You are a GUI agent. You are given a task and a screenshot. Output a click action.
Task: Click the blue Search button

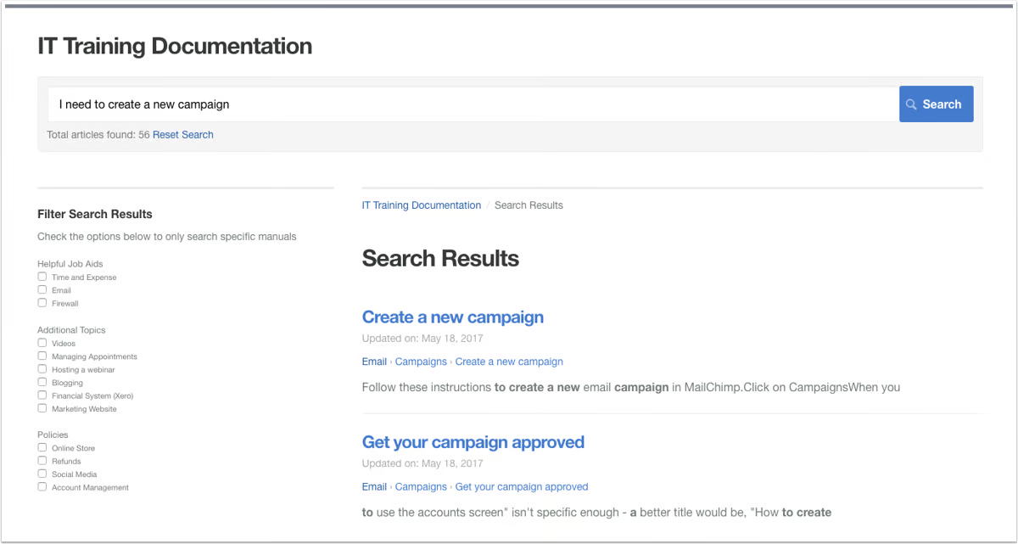(x=937, y=104)
